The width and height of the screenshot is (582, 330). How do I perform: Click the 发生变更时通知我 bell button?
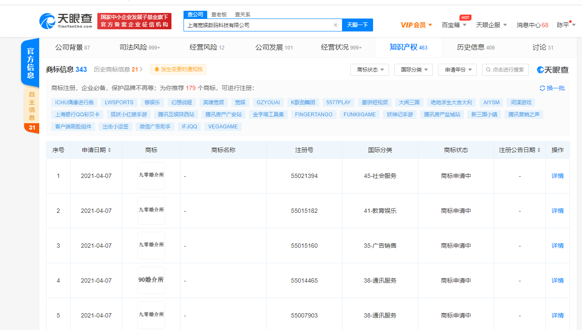tap(178, 69)
